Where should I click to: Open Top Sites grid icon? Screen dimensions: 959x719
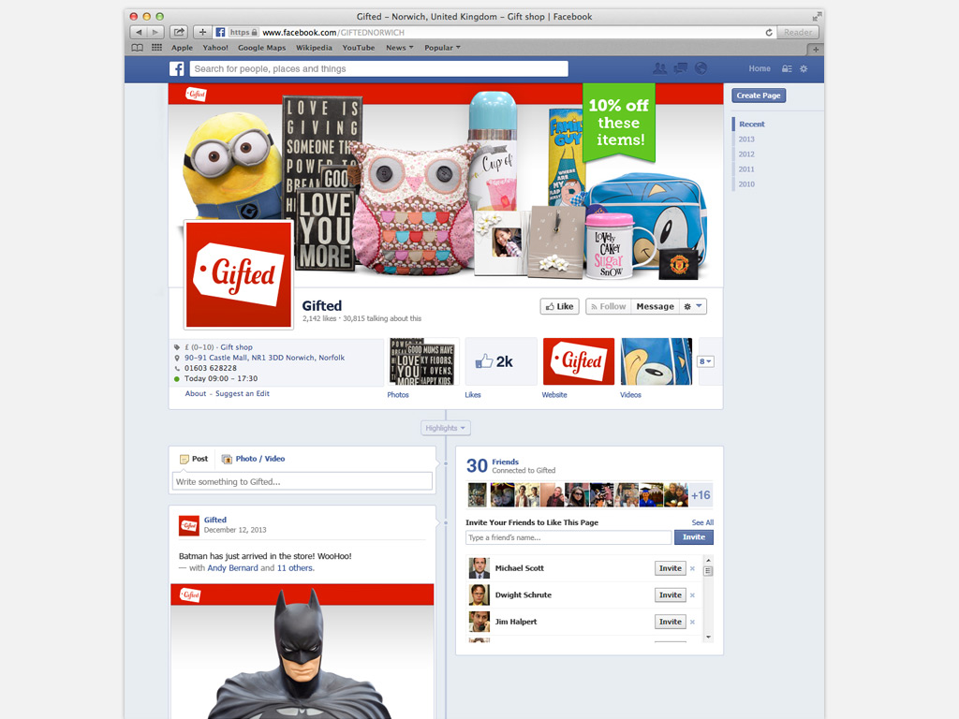(157, 48)
